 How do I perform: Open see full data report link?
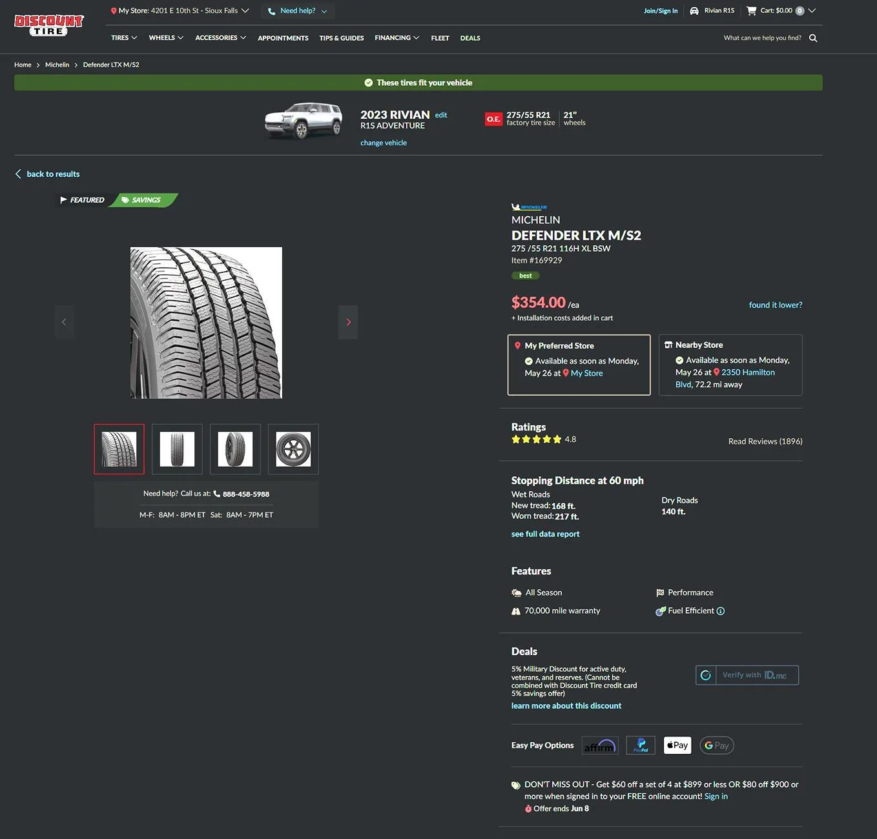545,534
